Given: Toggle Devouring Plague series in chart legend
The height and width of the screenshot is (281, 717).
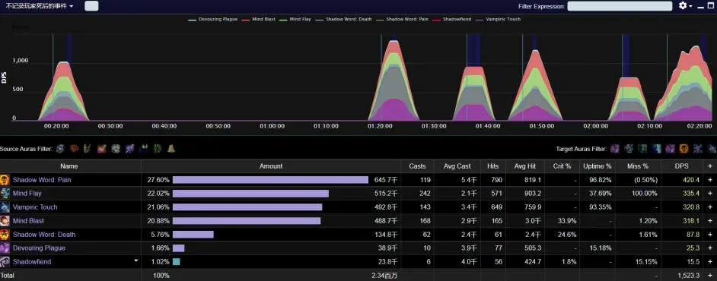Looking at the screenshot, I should [x=212, y=20].
